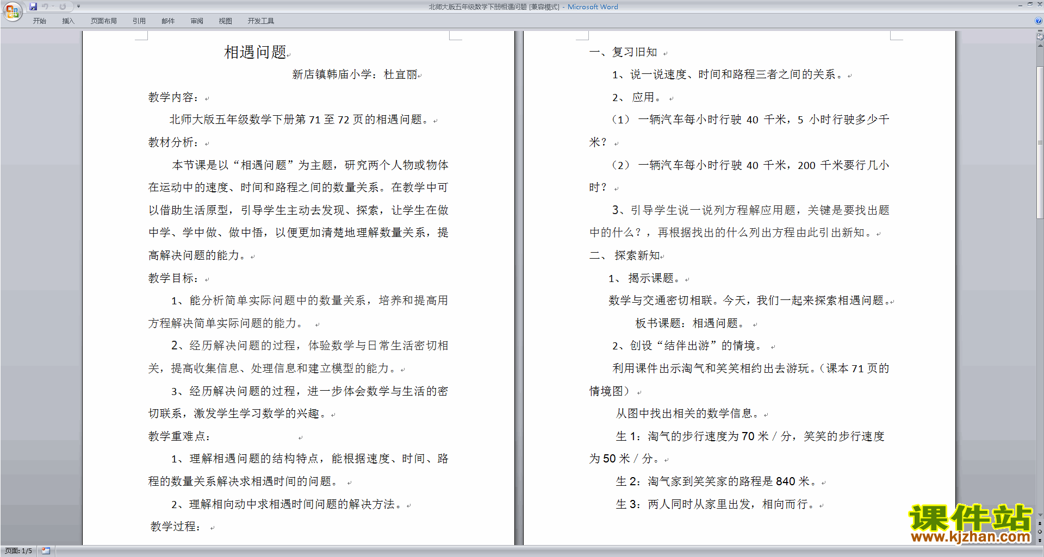Screen dimensions: 1044x557
Task: Click the author line 新店镇韩庙小学：杜宜丽
Action: pos(355,74)
